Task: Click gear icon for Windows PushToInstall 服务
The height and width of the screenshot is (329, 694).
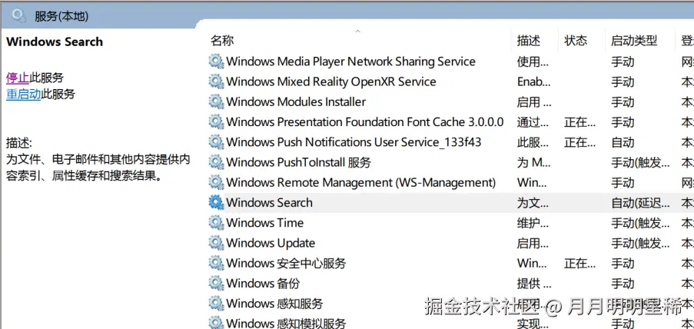Action: 216,162
